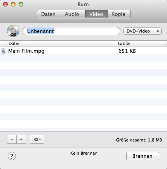Image resolution: width=167 pixels, height=169 pixels.
Task: Add a file with the plus button
Action: pos(21,140)
